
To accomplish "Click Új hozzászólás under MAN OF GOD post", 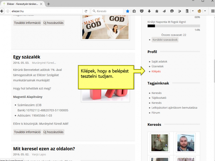I will (x=53, y=23).
